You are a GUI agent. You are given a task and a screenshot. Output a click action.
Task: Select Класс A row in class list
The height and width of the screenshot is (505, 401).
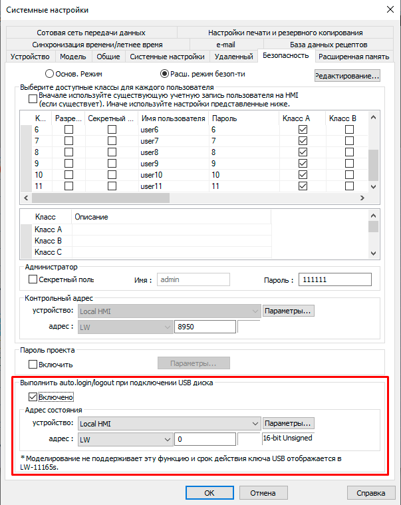pyautogui.click(x=146, y=230)
